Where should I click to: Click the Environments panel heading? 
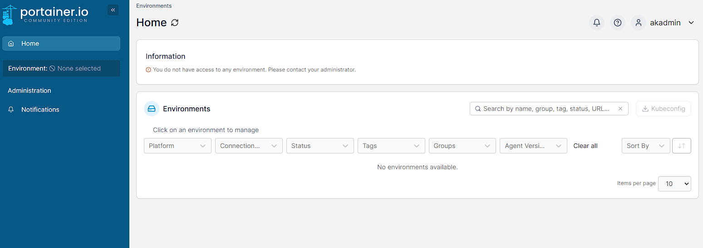(187, 109)
